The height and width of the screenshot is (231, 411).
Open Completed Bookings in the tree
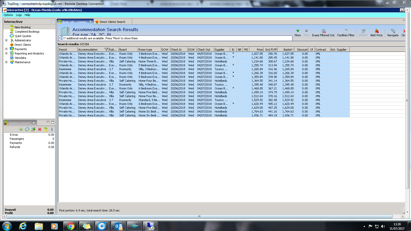click(x=27, y=32)
